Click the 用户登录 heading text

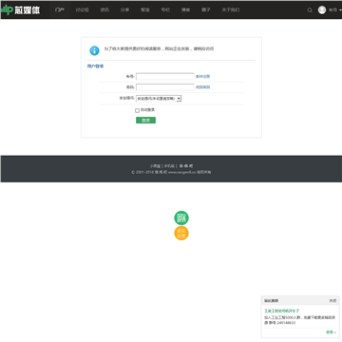pos(95,66)
